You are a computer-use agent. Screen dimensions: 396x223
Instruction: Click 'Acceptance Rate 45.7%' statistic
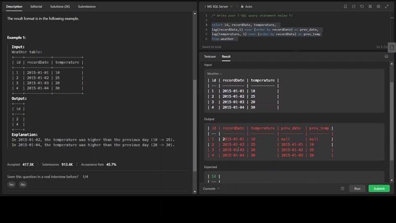point(98,164)
